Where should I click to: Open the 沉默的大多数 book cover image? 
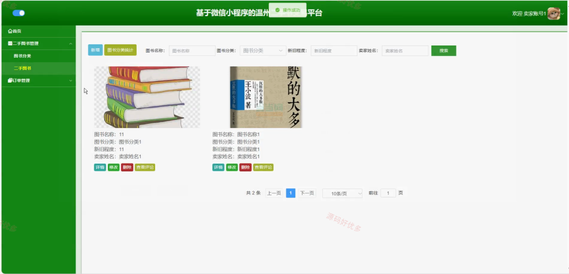[x=266, y=97]
